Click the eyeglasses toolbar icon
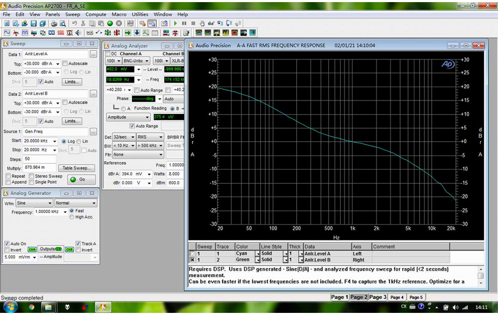This screenshot has width=498, height=315. (211, 23)
